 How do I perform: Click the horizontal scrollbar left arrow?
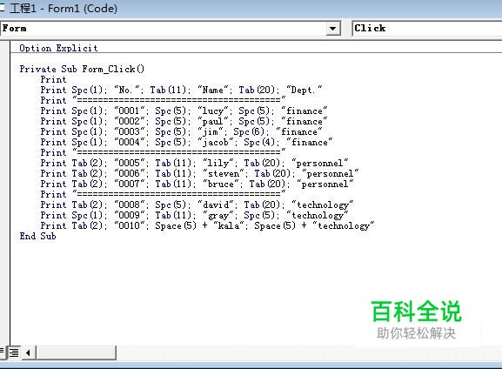click(28, 353)
